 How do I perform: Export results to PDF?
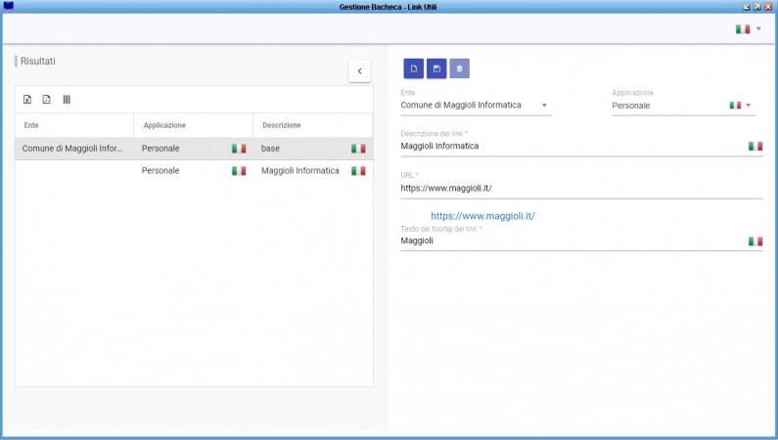coord(46,100)
